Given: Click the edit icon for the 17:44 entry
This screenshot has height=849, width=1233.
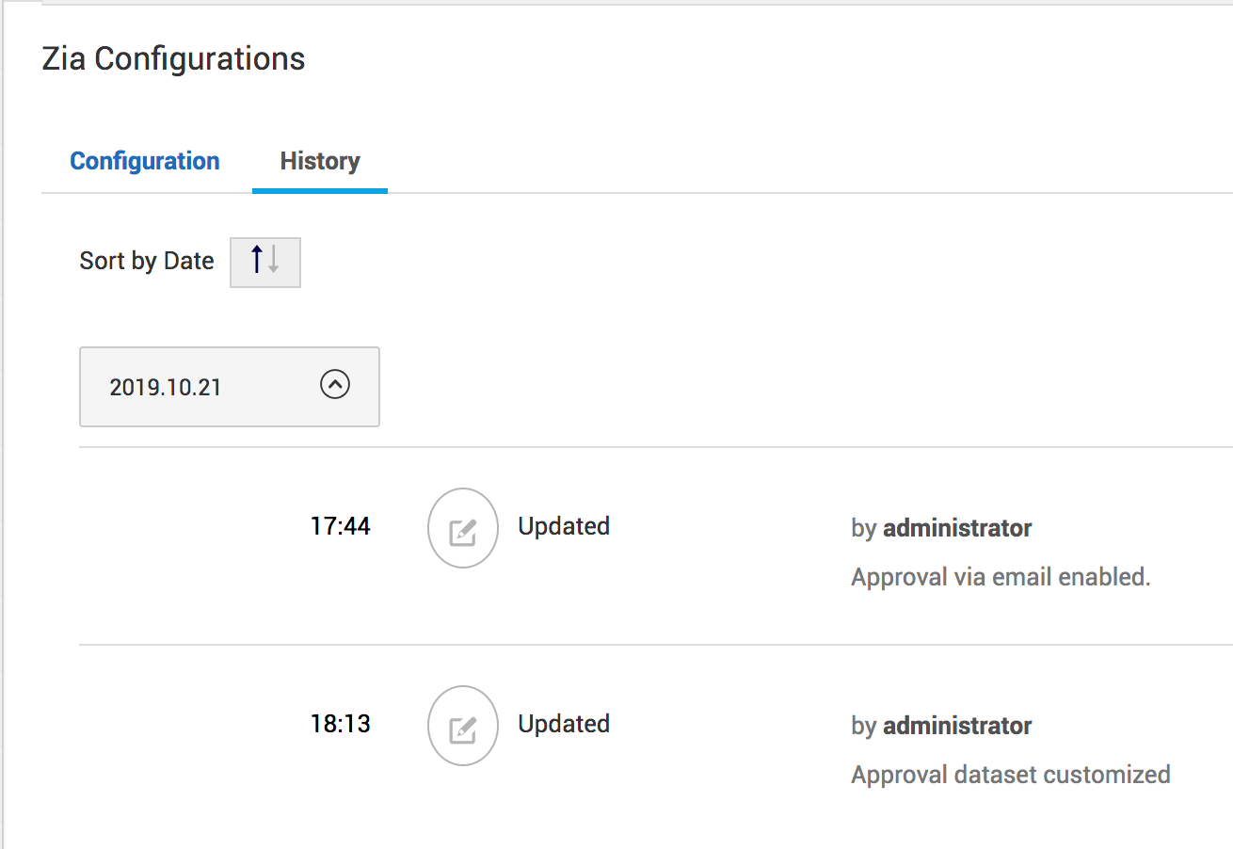Looking at the screenshot, I should click(462, 528).
